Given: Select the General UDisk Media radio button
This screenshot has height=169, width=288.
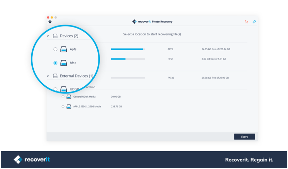Looking at the screenshot, I should (x=63, y=97).
